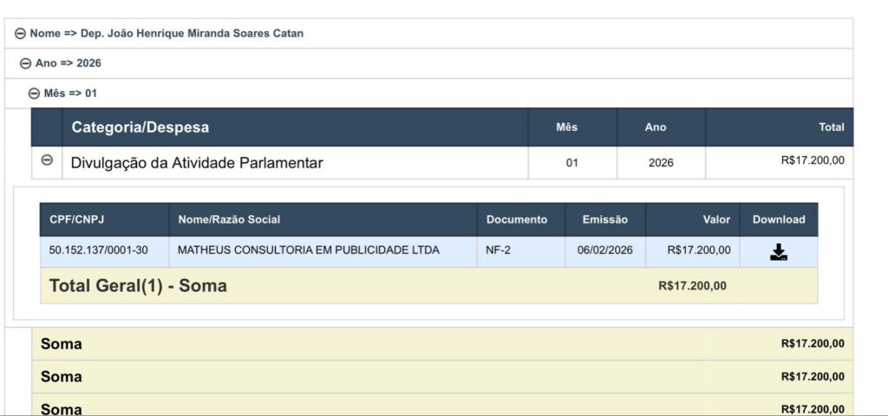This screenshot has width=888, height=416.
Task: Sort by CPF/CNPJ column header
Action: pyautogui.click(x=76, y=219)
